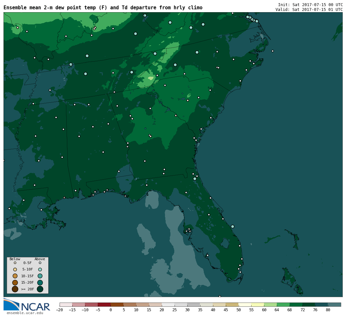Pick the color bar swatch between 50 and 55
This screenshot has width=346, height=317.
[x=245, y=304]
